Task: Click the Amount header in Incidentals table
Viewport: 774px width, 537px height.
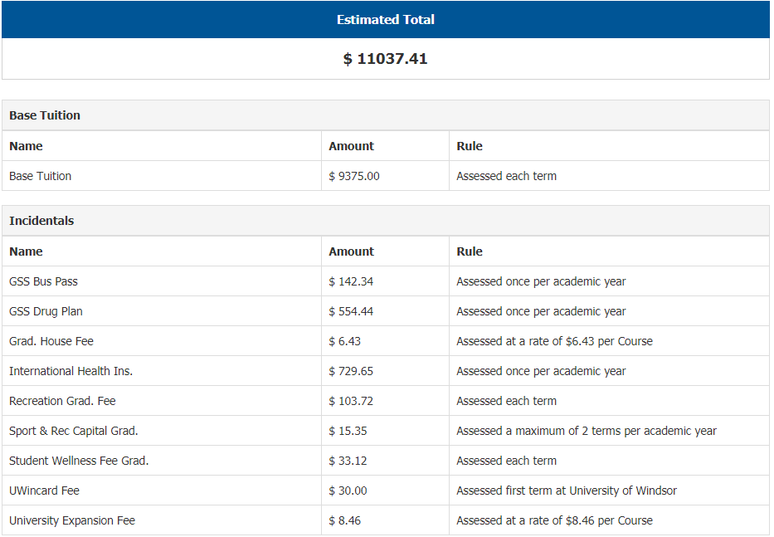Action: (x=352, y=251)
